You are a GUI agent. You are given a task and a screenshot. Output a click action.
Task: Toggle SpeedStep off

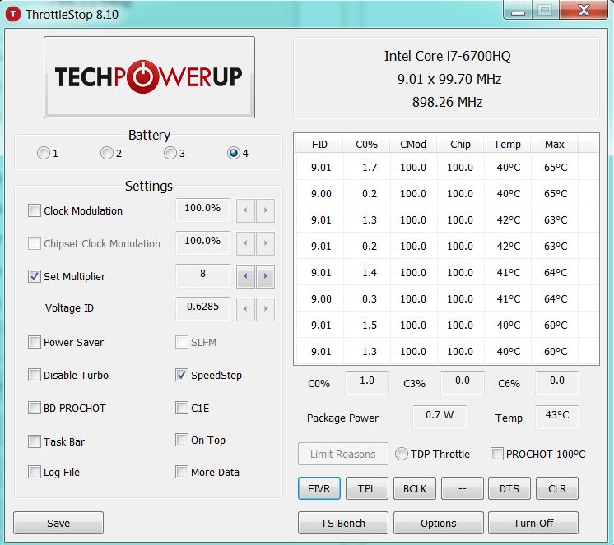(x=181, y=375)
